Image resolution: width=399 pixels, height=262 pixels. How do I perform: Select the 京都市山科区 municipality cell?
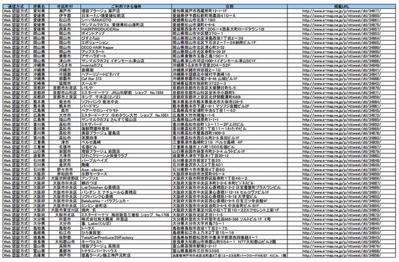[x=65, y=93]
